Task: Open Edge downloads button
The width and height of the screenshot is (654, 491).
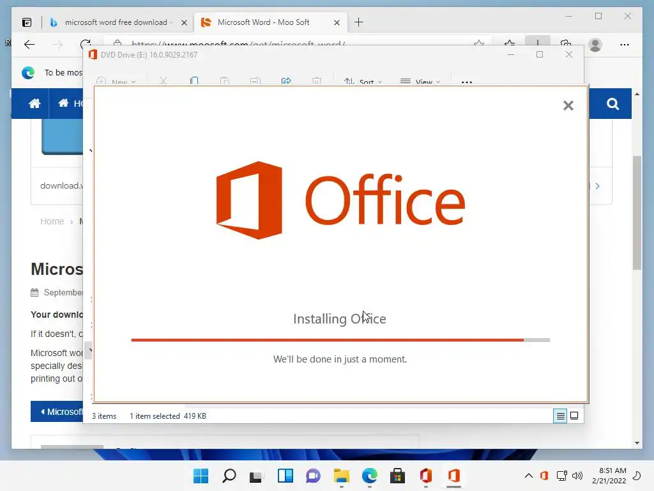Action: click(538, 41)
